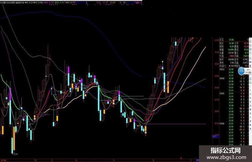
Task: Select the 14:55 tick trade row
Action: [x=234, y=93]
